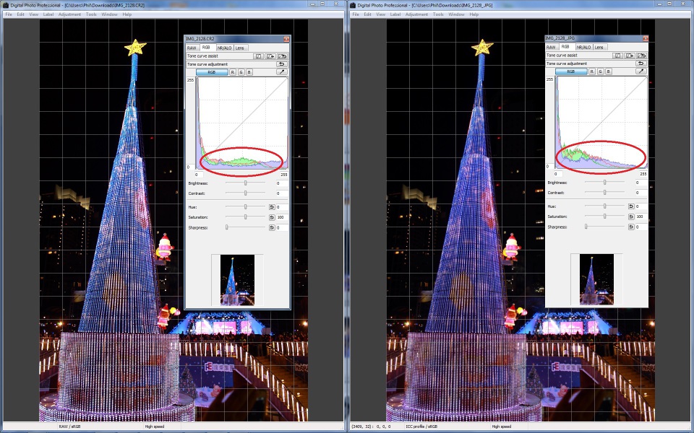Image resolution: width=694 pixels, height=433 pixels.
Task: Reset Hue in the IMG_2128_JPG palette
Action: [631, 206]
